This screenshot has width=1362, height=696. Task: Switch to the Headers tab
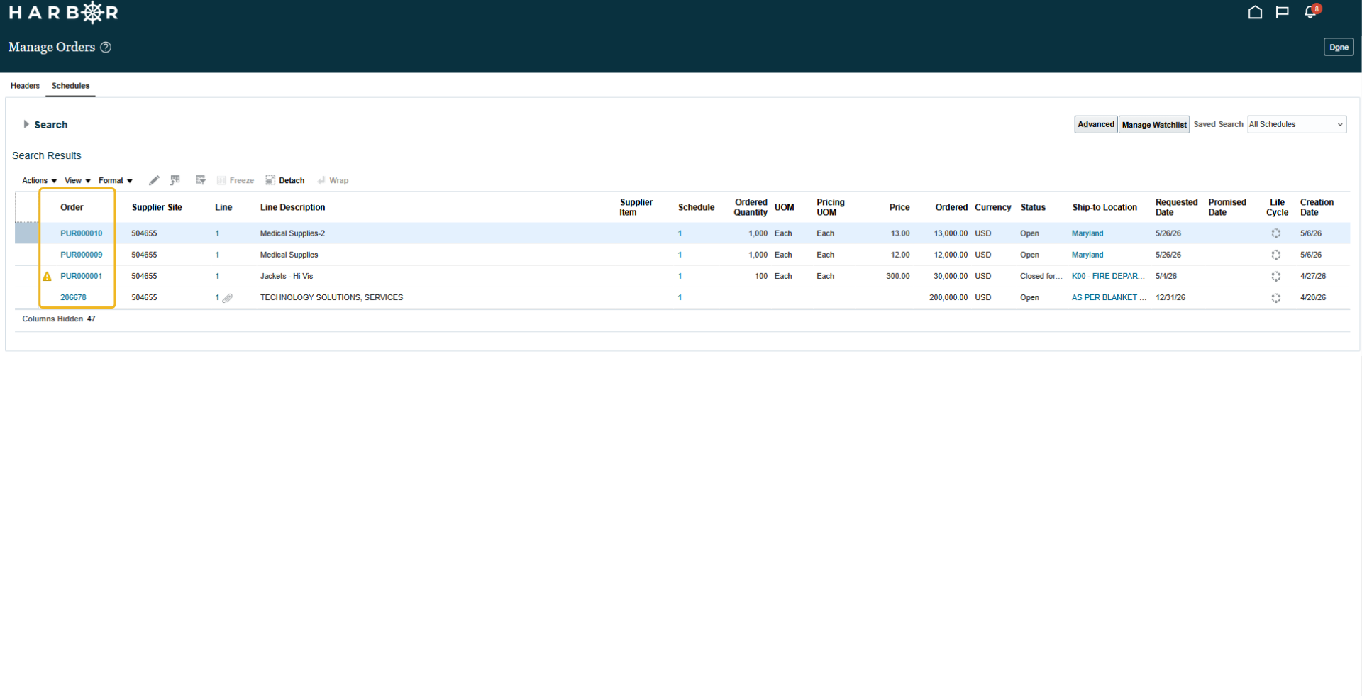[26, 86]
